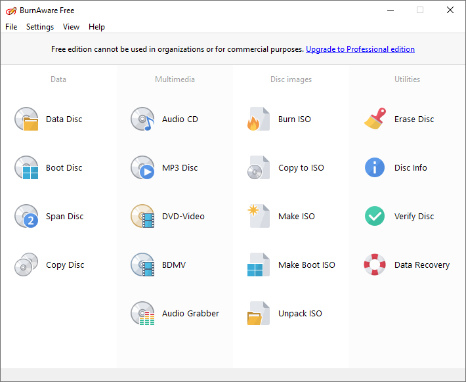Open the Audio Grabber equalizer icon
The image size is (466, 382).
(x=142, y=314)
